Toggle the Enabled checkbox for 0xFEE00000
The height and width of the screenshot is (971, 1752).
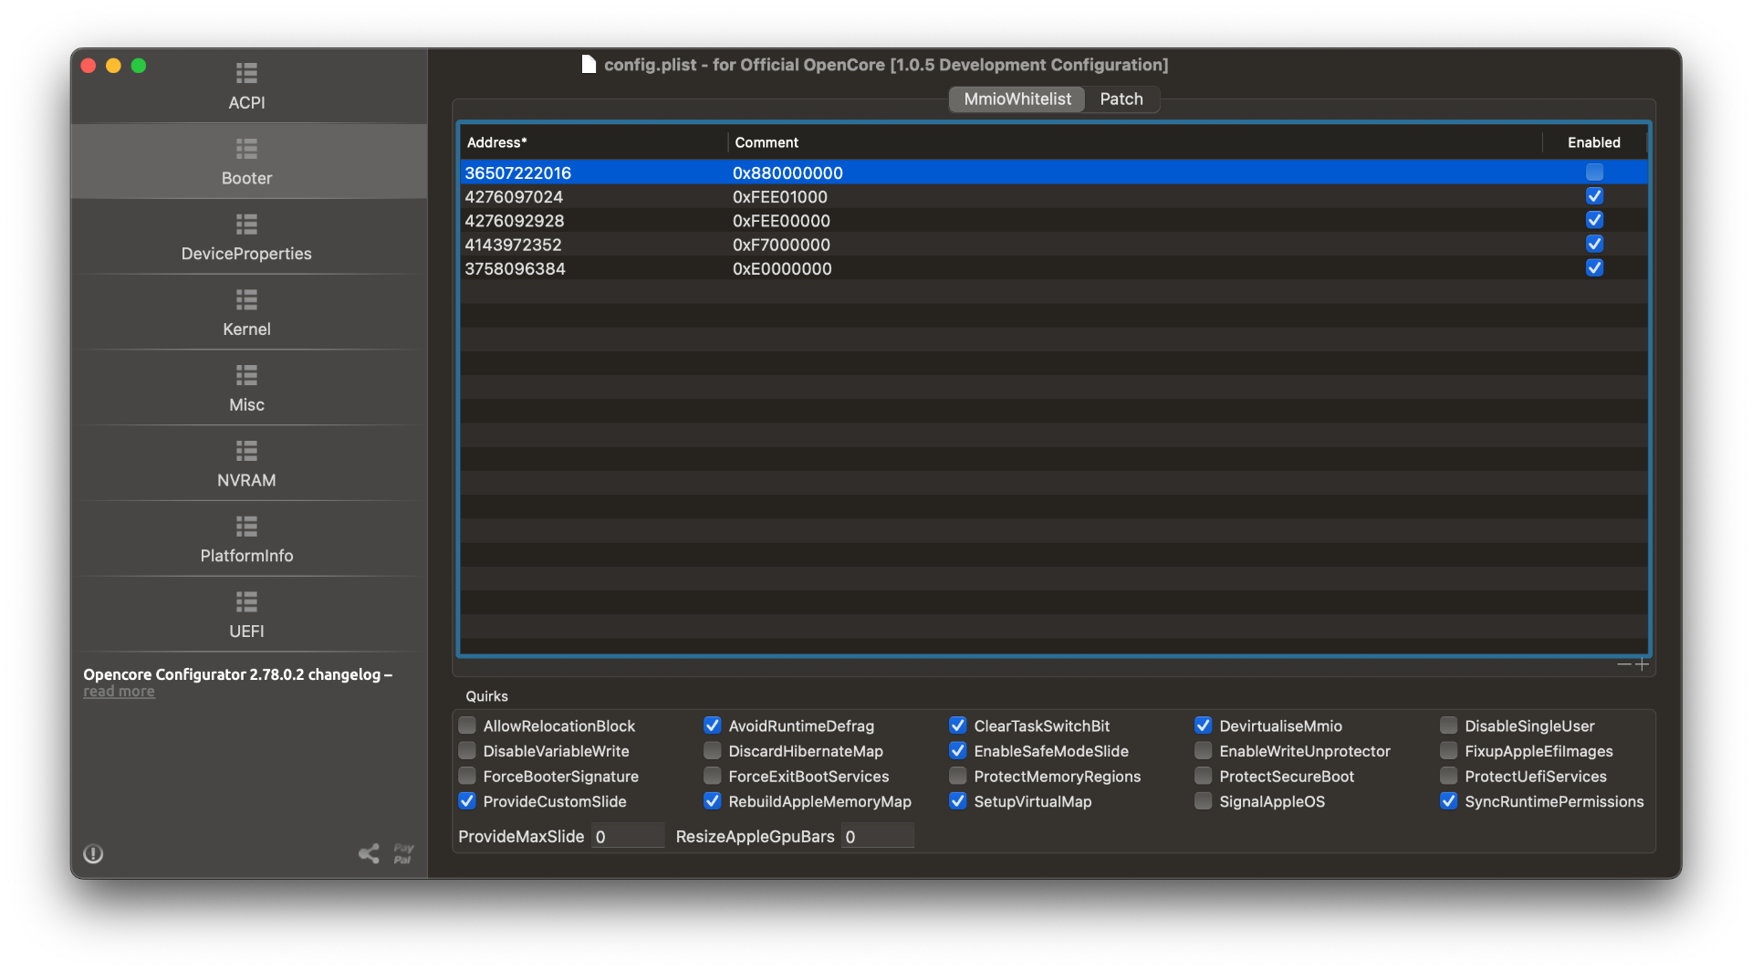[1594, 220]
